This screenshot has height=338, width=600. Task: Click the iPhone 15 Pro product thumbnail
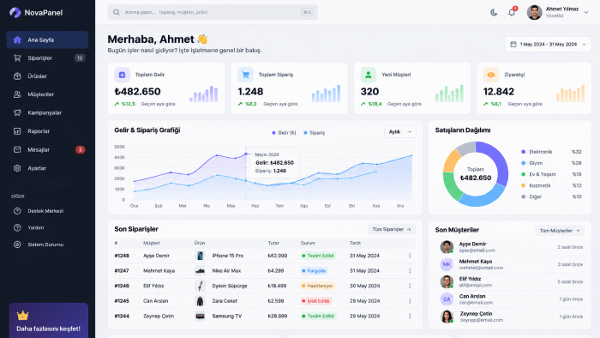(x=200, y=256)
